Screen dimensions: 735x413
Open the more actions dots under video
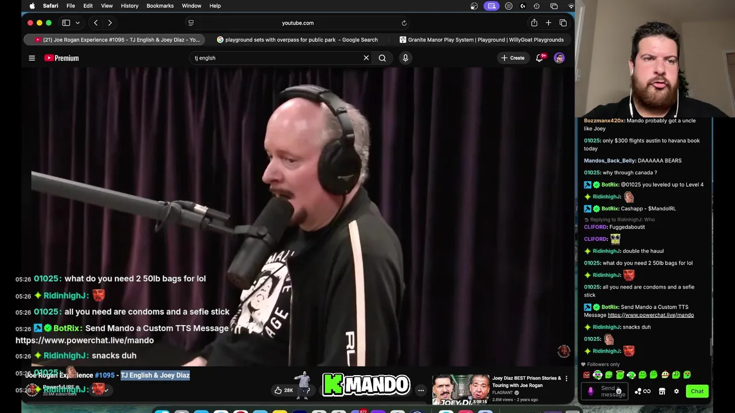point(421,391)
